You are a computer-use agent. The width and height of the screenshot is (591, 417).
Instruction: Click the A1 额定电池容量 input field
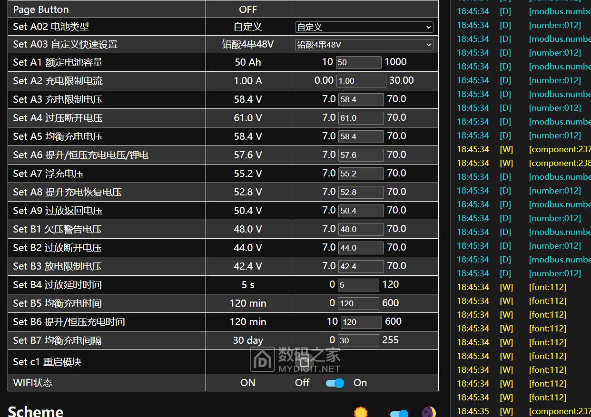(x=358, y=62)
